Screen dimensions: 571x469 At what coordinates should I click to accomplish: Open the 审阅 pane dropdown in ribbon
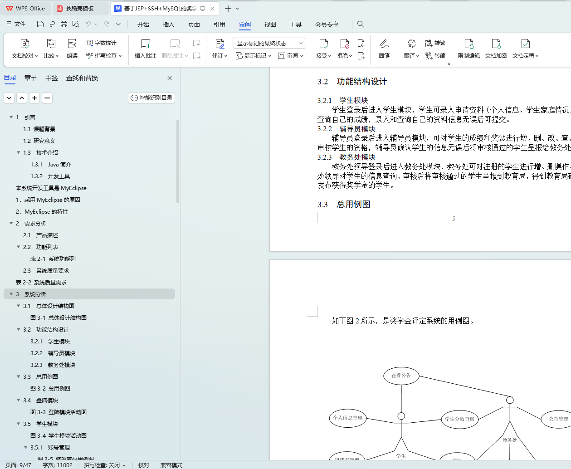(290, 56)
